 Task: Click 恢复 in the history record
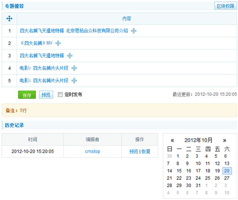pos(146,151)
